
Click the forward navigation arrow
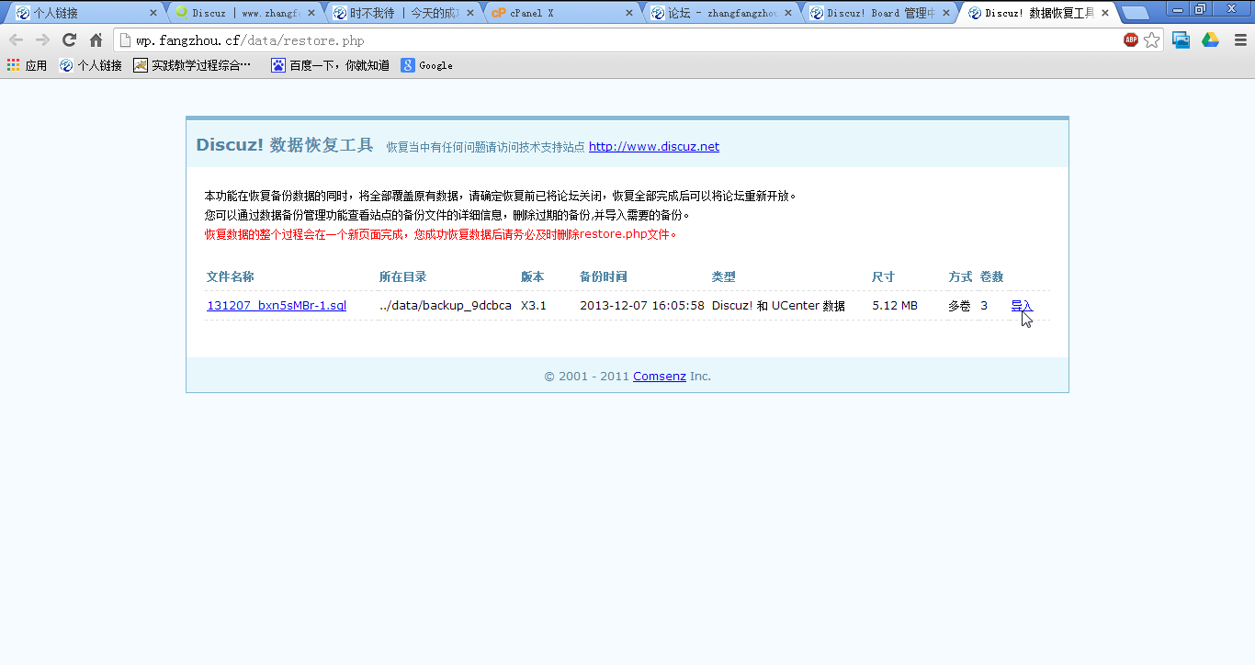pos(42,40)
